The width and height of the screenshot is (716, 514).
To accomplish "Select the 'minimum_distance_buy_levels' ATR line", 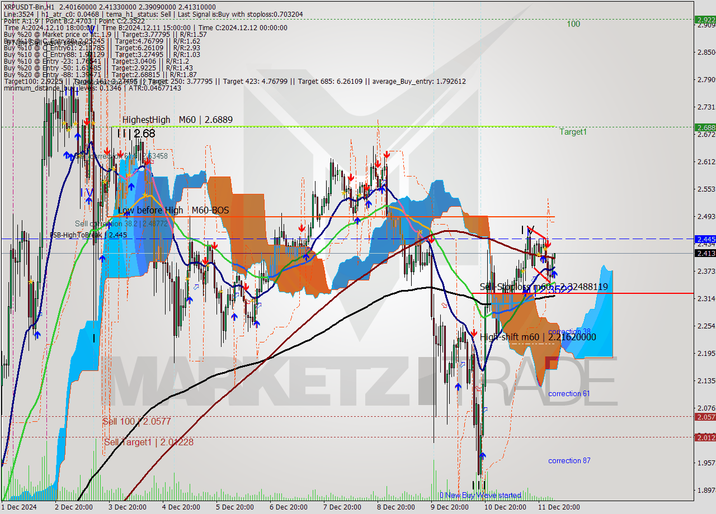I will pos(92,88).
